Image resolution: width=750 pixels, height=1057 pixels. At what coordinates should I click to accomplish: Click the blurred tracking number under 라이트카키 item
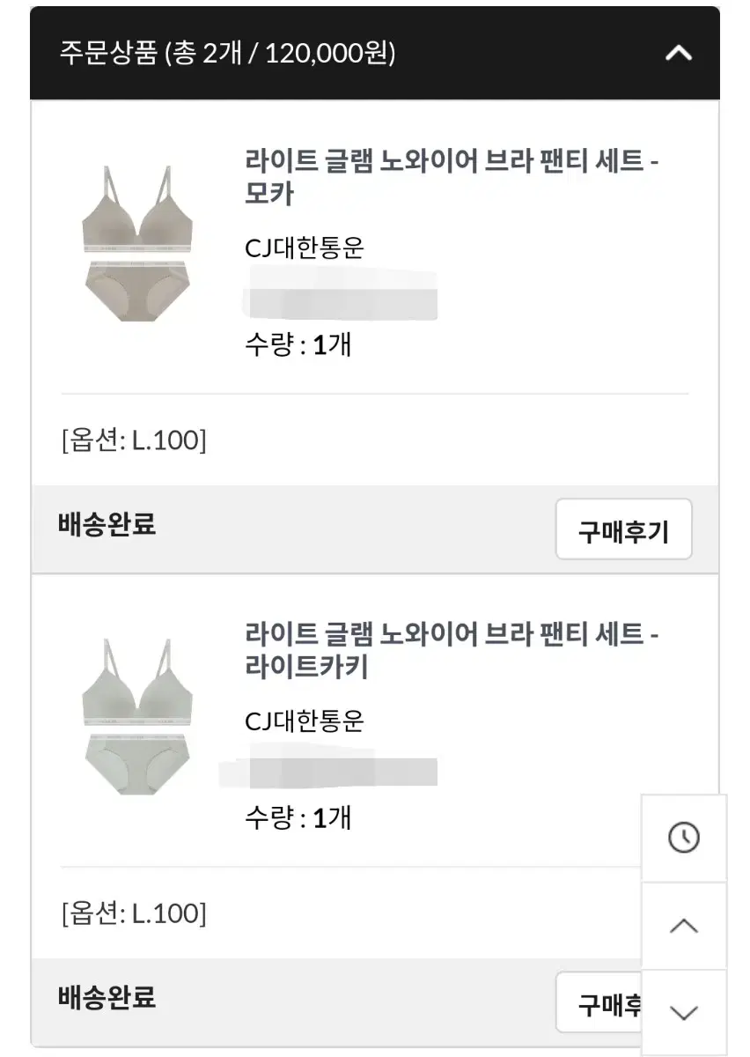click(x=328, y=767)
